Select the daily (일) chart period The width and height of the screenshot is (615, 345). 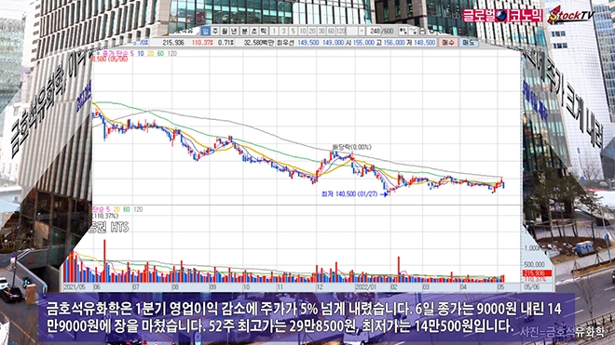tap(205, 31)
